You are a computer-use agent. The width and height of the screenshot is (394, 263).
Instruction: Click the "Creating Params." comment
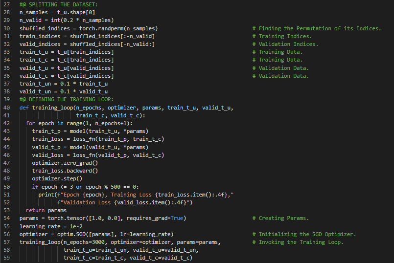(284, 218)
